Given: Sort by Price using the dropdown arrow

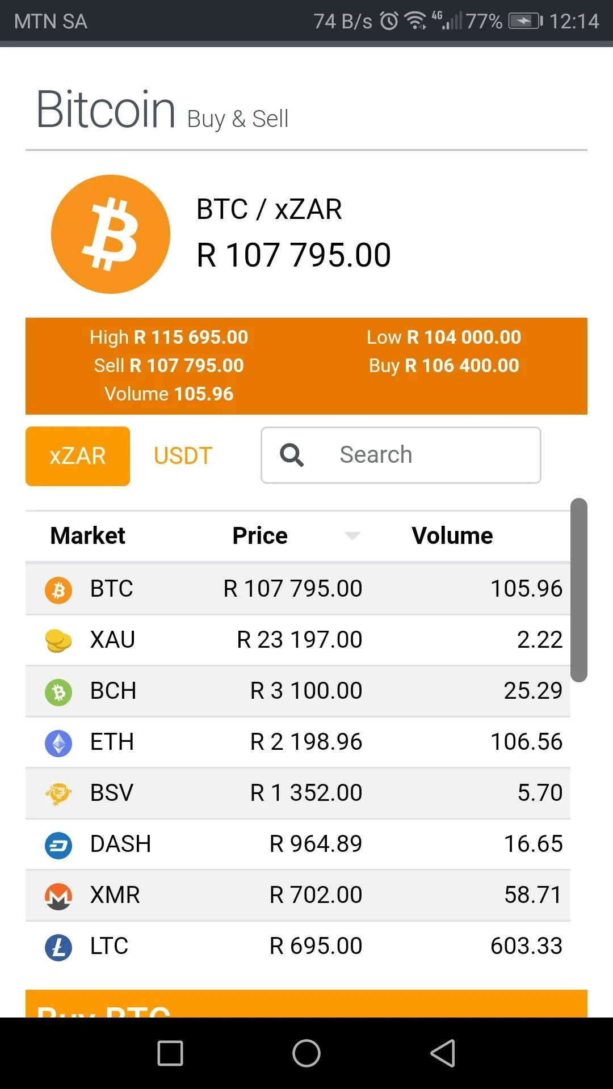Looking at the screenshot, I should coord(352,536).
